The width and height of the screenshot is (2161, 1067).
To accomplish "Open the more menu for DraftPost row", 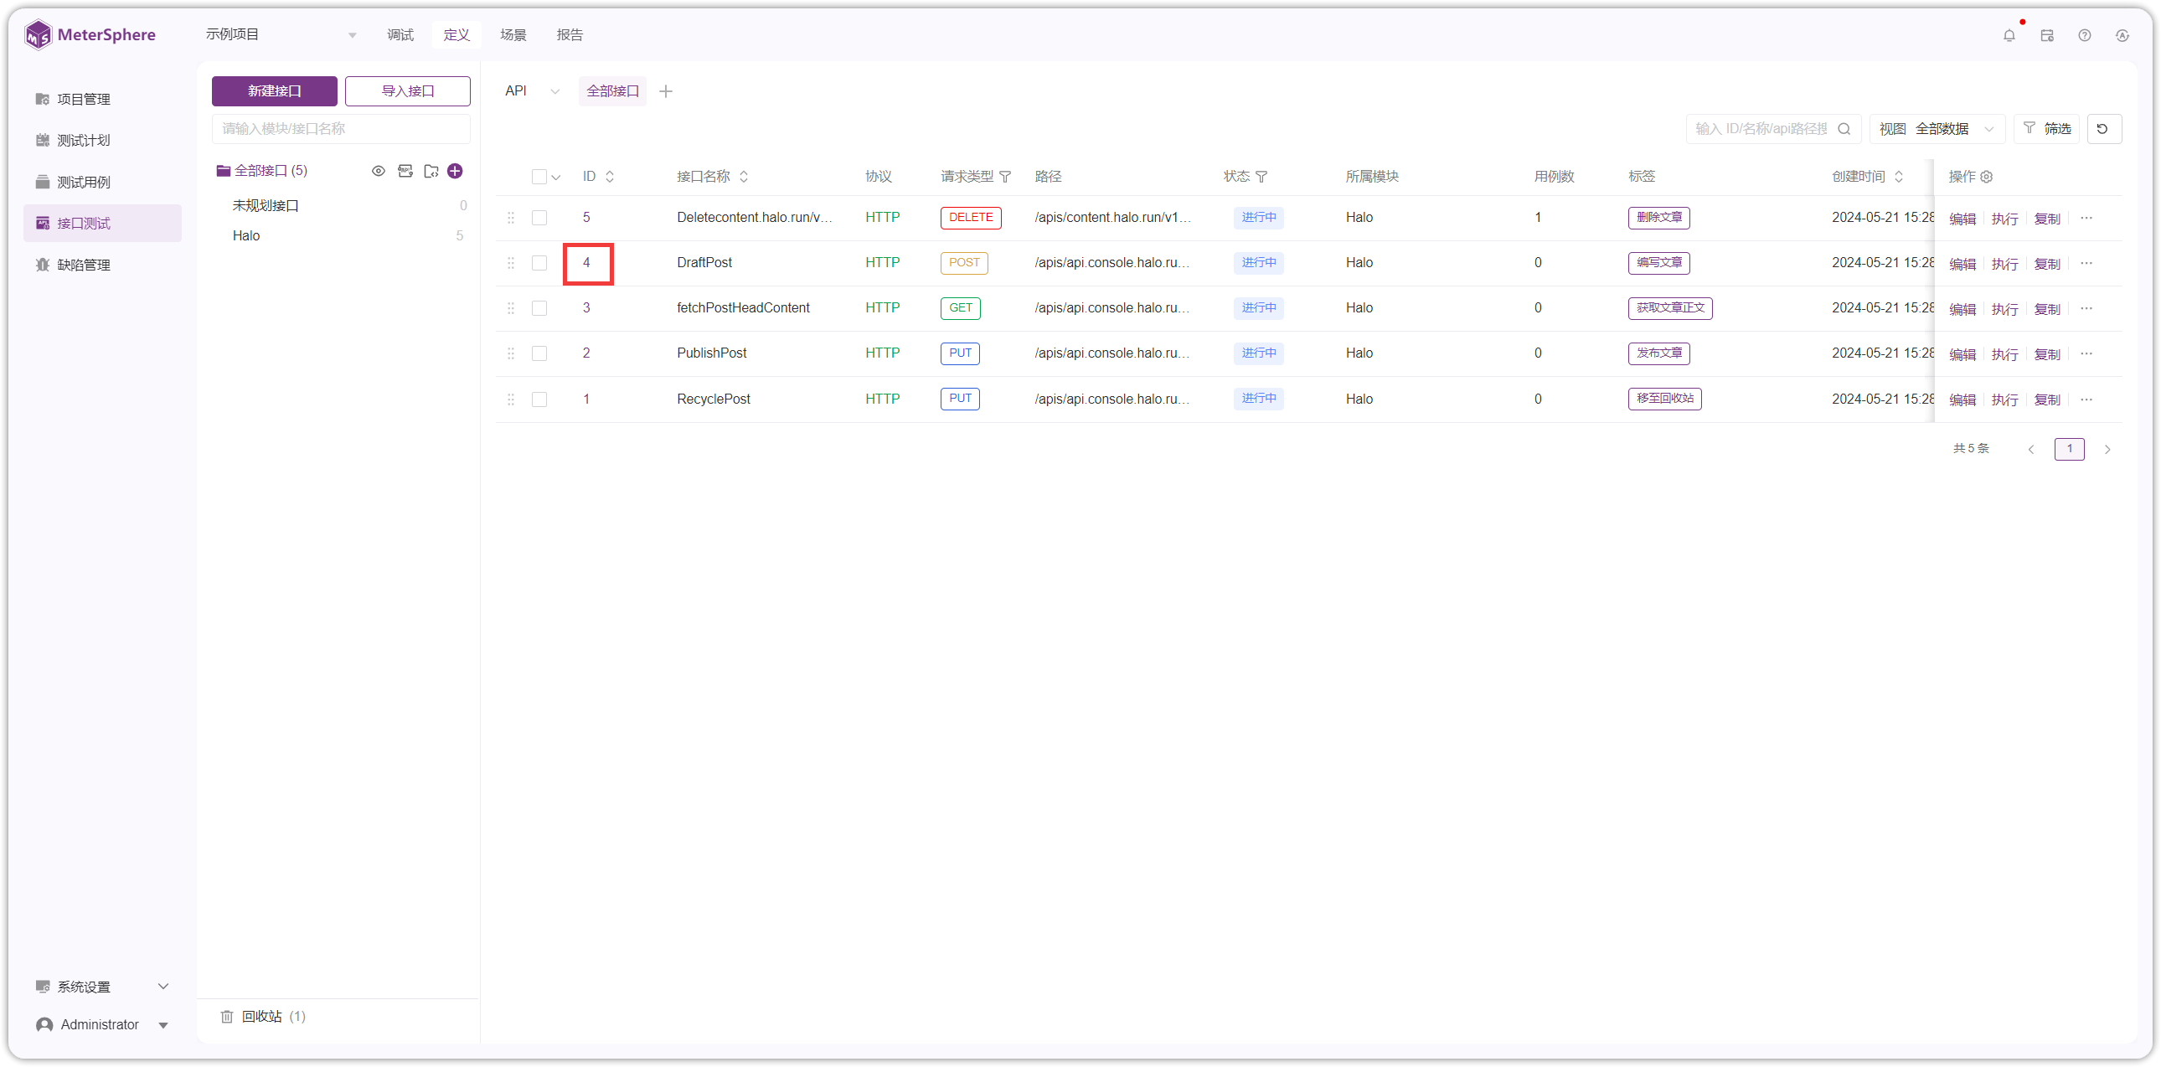I will [x=2086, y=263].
